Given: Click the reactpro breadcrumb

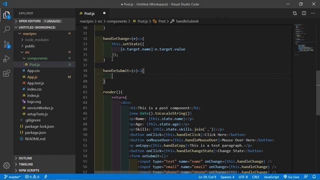Looking at the screenshot, I should [86, 21].
